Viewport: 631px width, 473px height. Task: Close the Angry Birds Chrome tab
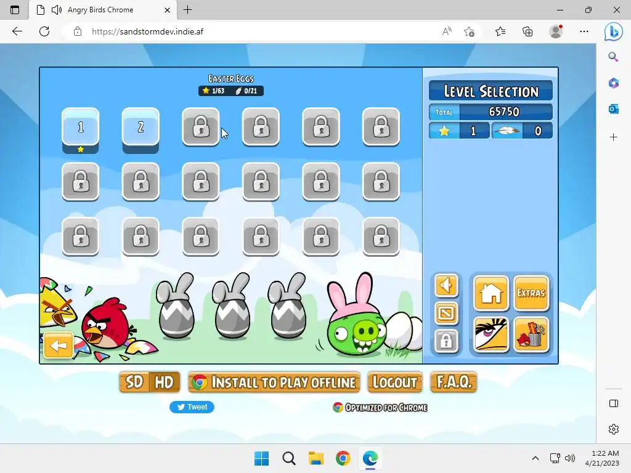(x=167, y=10)
